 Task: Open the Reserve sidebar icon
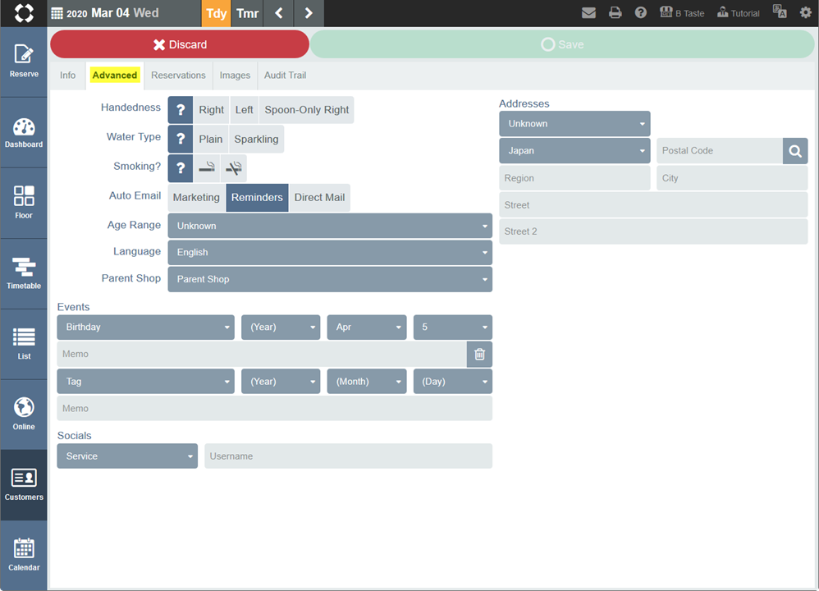[24, 62]
